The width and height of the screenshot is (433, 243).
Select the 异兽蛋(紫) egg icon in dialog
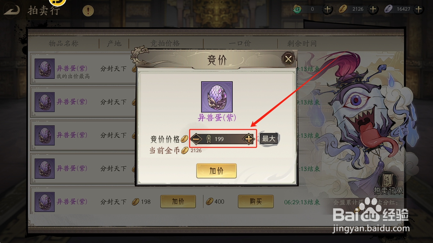click(217, 97)
